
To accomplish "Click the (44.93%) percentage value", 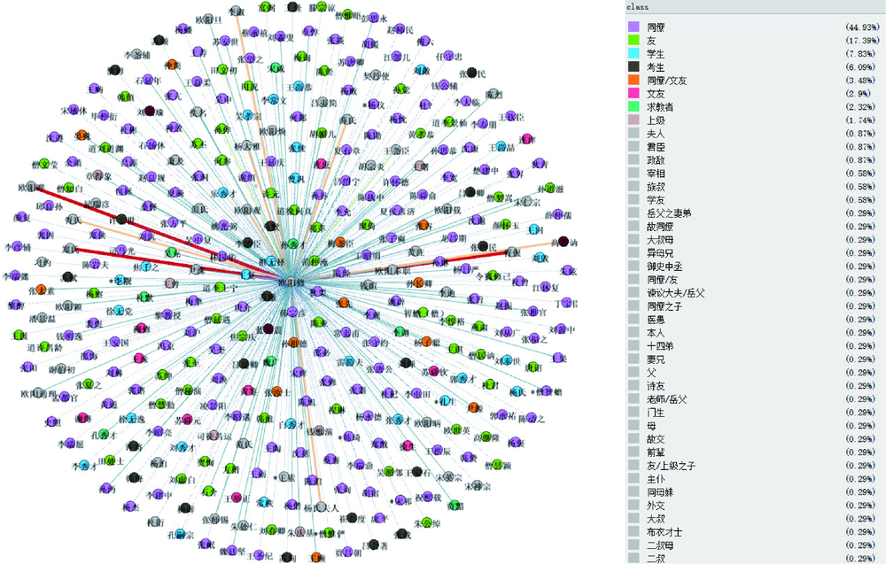I will coord(862,27).
